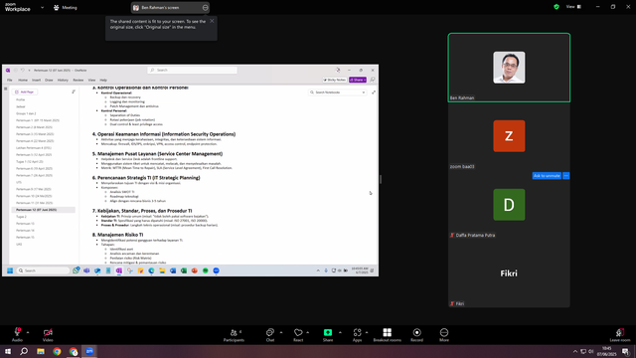
Task: Click the Leave room button
Action: coord(620,335)
